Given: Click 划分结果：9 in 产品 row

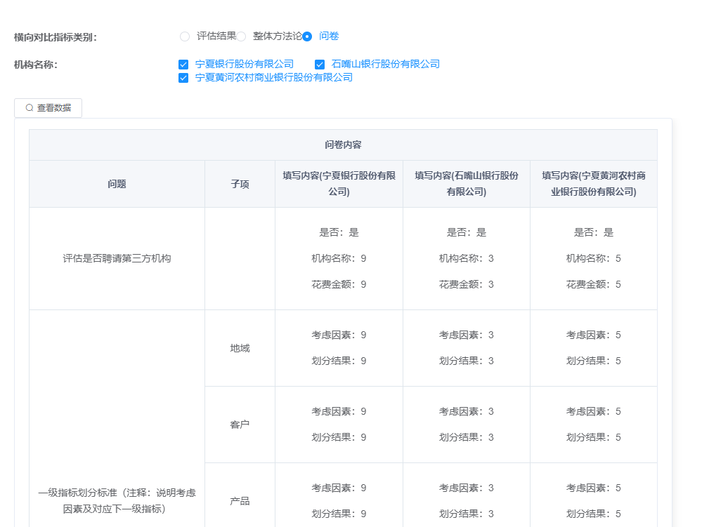Looking at the screenshot, I should coord(339,514).
